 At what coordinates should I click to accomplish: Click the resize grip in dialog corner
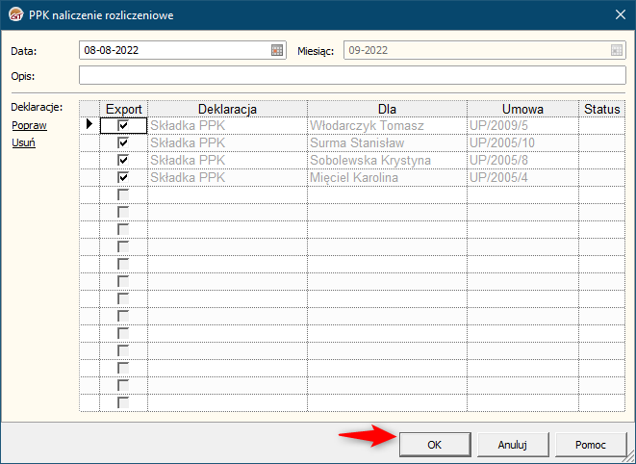(630, 458)
